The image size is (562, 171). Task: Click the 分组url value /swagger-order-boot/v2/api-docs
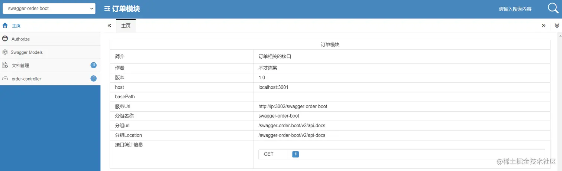tap(292, 125)
